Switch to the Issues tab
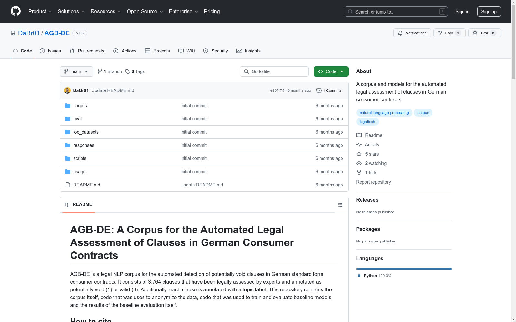The image size is (516, 322). click(x=50, y=51)
